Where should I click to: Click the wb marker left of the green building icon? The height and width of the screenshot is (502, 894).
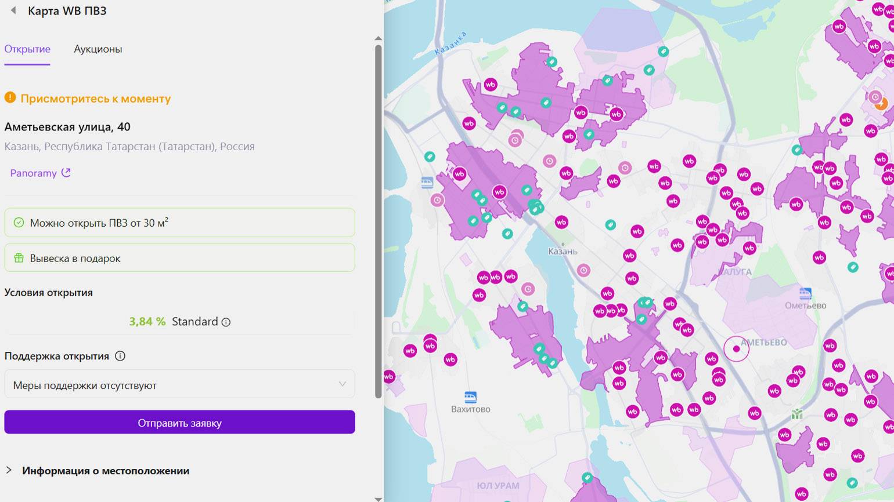754,413
